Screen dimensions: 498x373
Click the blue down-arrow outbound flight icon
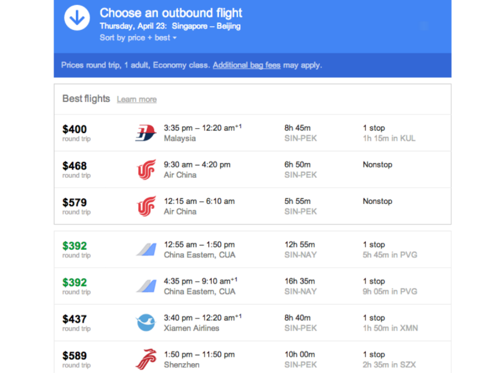click(x=77, y=18)
